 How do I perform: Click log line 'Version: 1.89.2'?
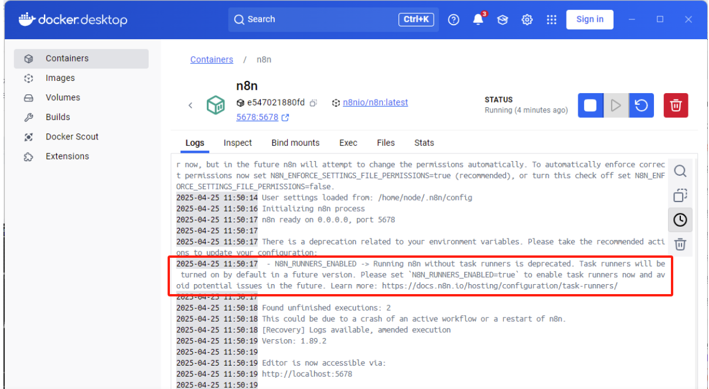point(294,341)
